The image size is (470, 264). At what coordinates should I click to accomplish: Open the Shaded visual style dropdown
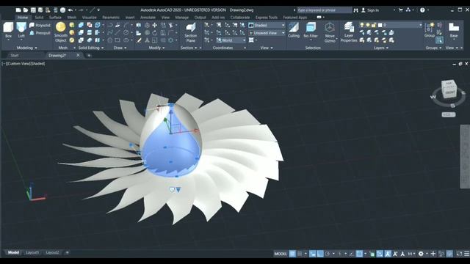[267, 25]
